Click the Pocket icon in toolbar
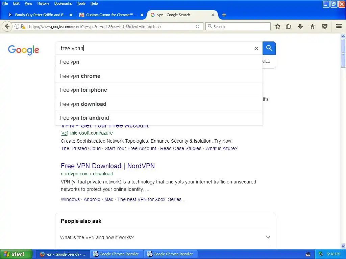This screenshot has width=346, height=259. pyautogui.click(x=325, y=26)
